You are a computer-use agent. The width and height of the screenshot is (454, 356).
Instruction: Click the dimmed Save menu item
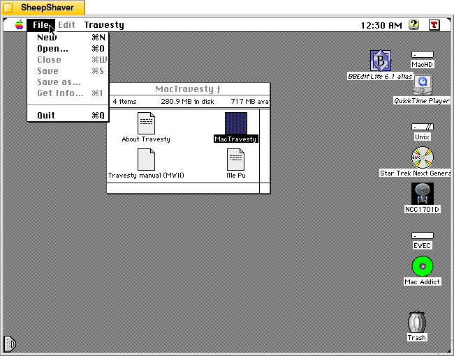tap(68, 71)
